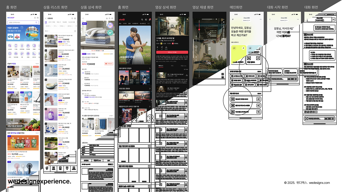342x192 pixels.
Task: Click the red 에피소드 1화 재생 button
Action: tap(172, 52)
